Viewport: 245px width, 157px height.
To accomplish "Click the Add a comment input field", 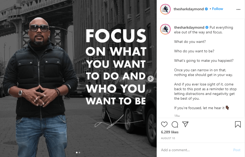I will click(x=184, y=150).
